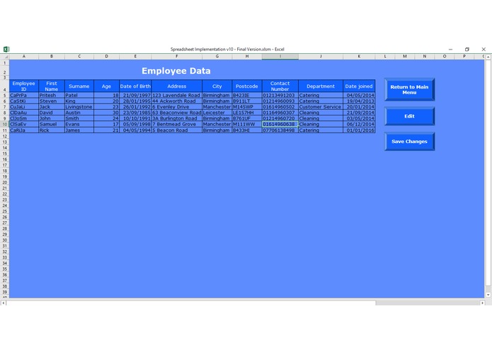Select address cell 7 Bentmead Grove
The width and height of the screenshot is (492, 350).
point(177,124)
